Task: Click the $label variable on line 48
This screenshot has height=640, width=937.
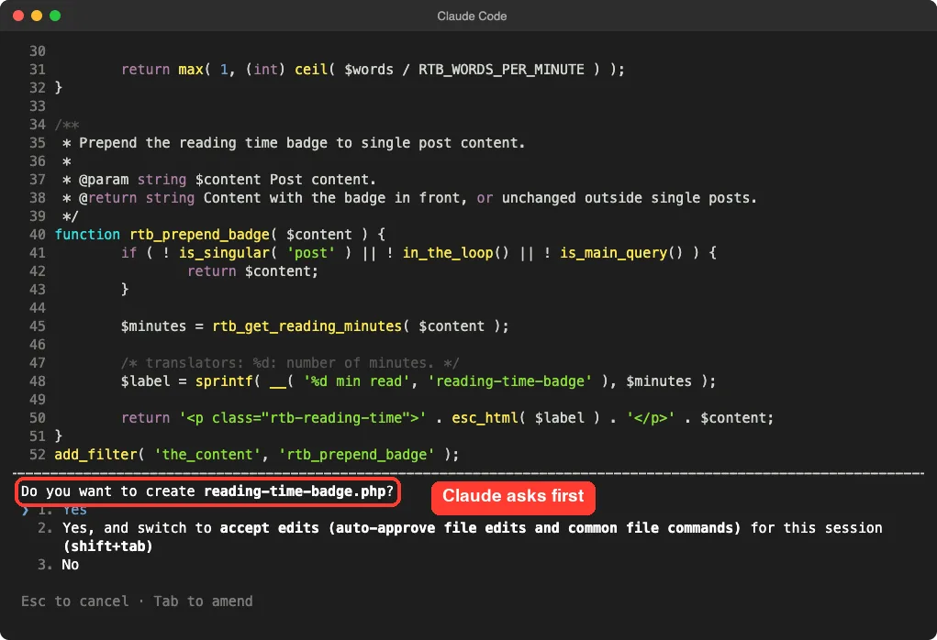Action: tap(145, 381)
